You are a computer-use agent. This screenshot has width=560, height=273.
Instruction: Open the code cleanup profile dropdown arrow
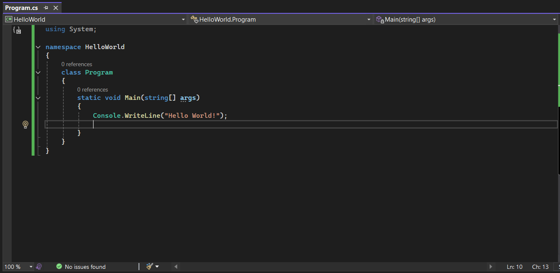[x=157, y=267]
